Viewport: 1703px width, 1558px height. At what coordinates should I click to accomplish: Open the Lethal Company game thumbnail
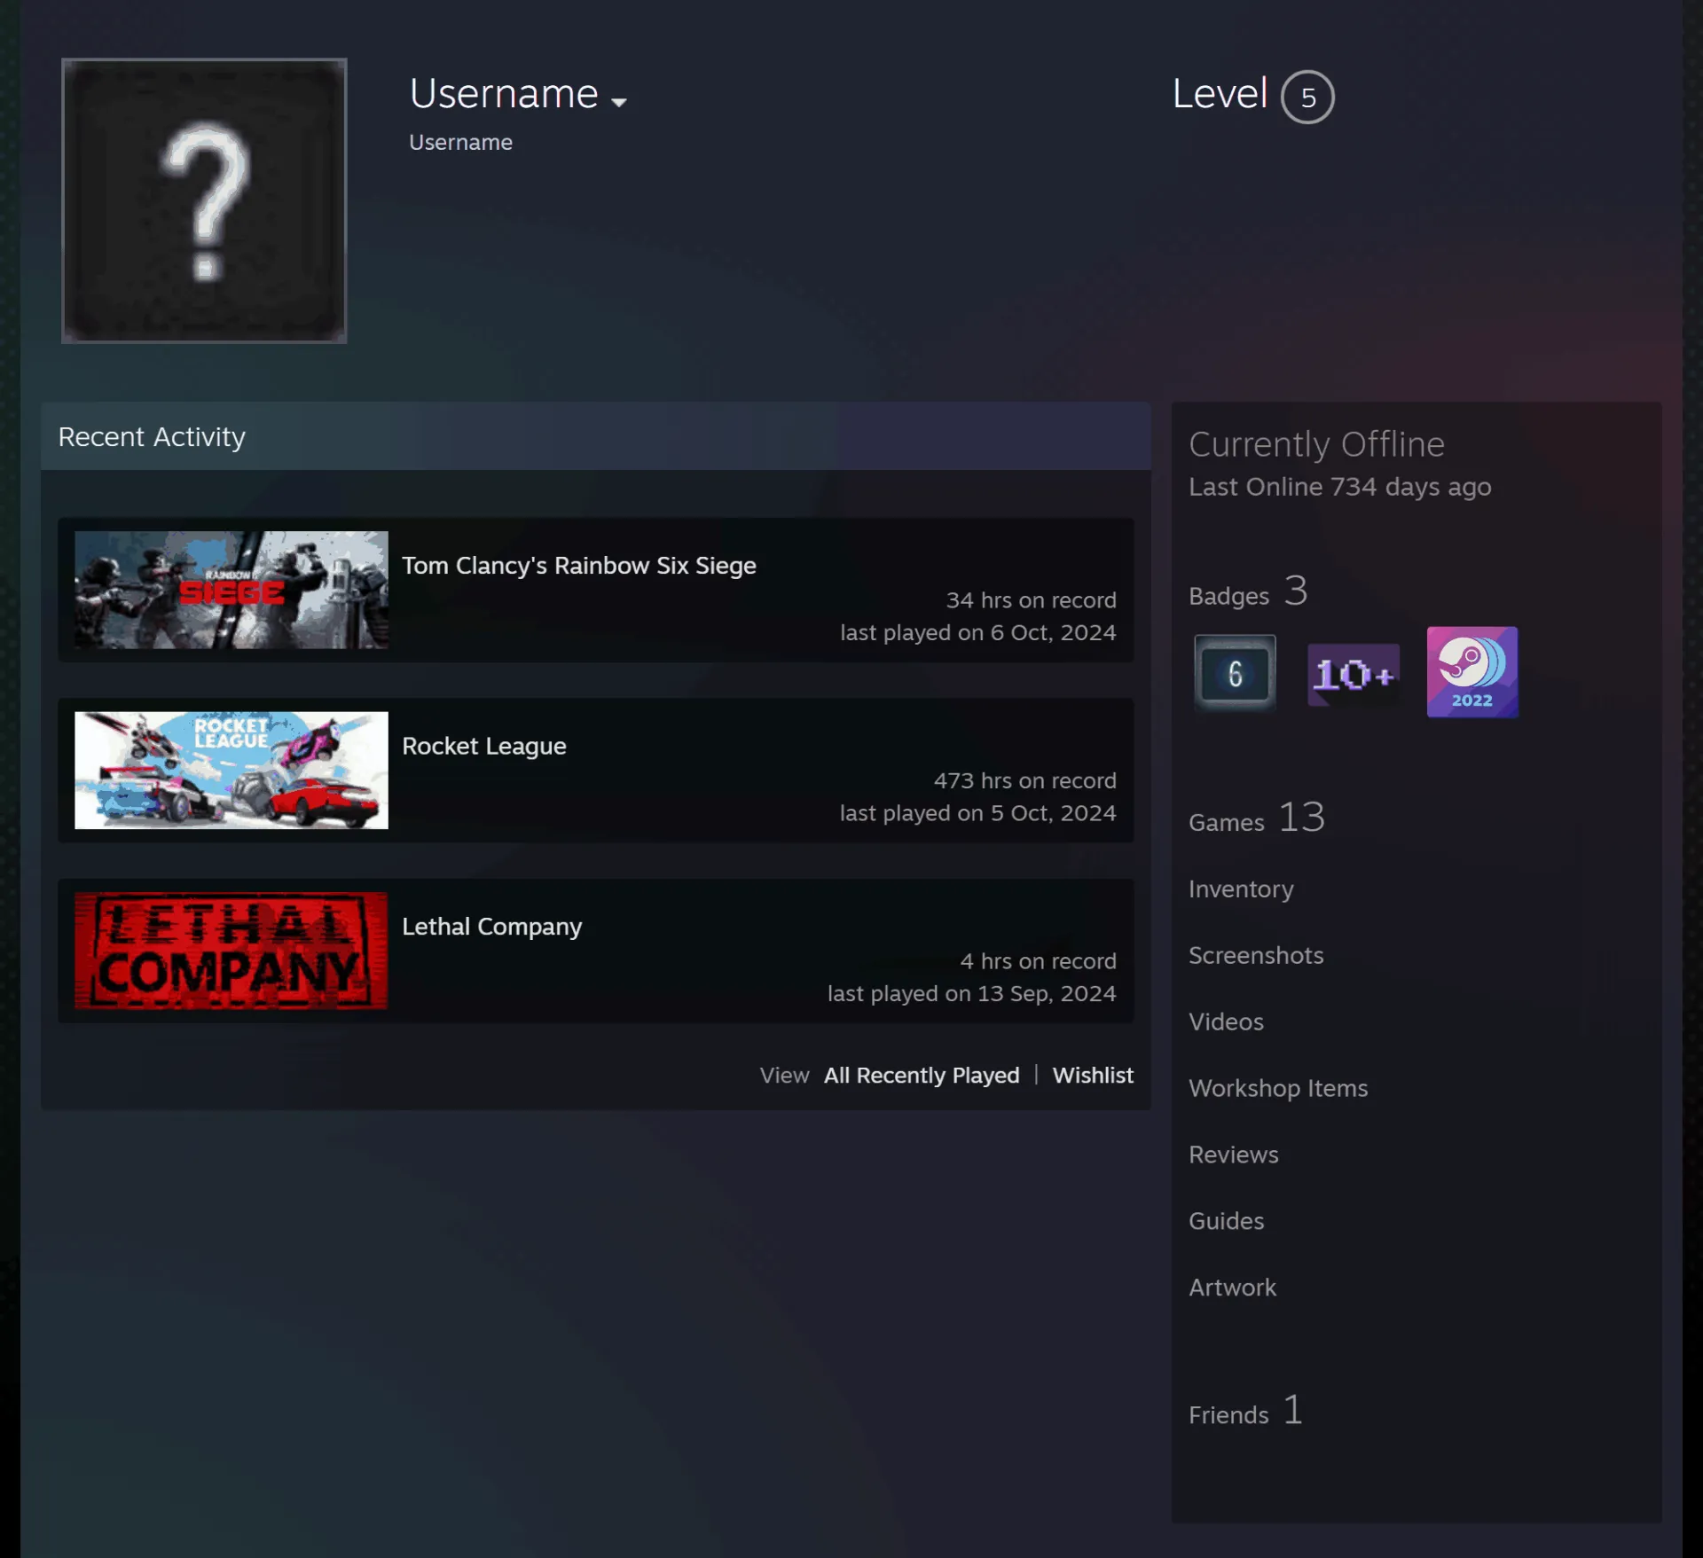click(232, 951)
